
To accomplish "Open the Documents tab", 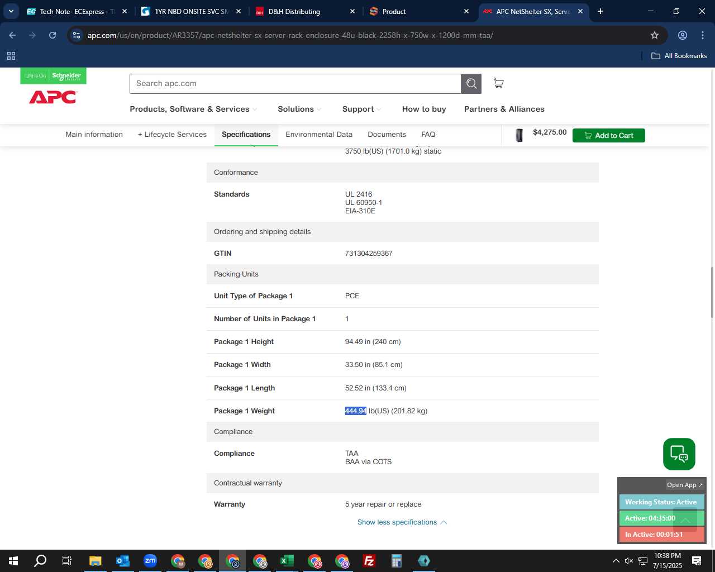I will [387, 135].
